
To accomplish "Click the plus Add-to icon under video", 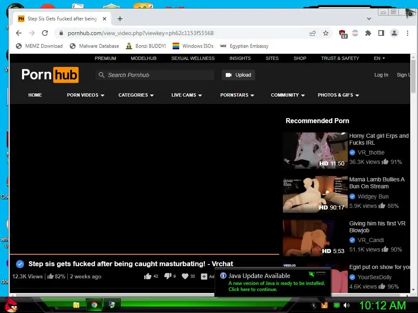I will point(204,277).
